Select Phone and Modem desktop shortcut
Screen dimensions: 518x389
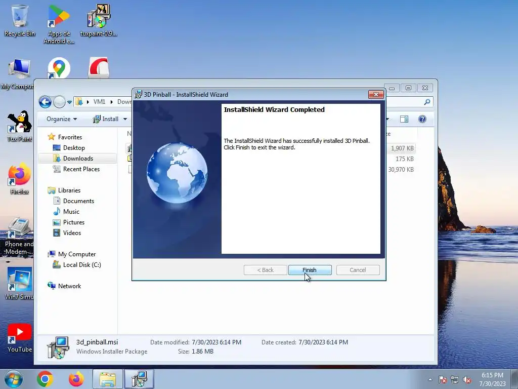click(19, 236)
